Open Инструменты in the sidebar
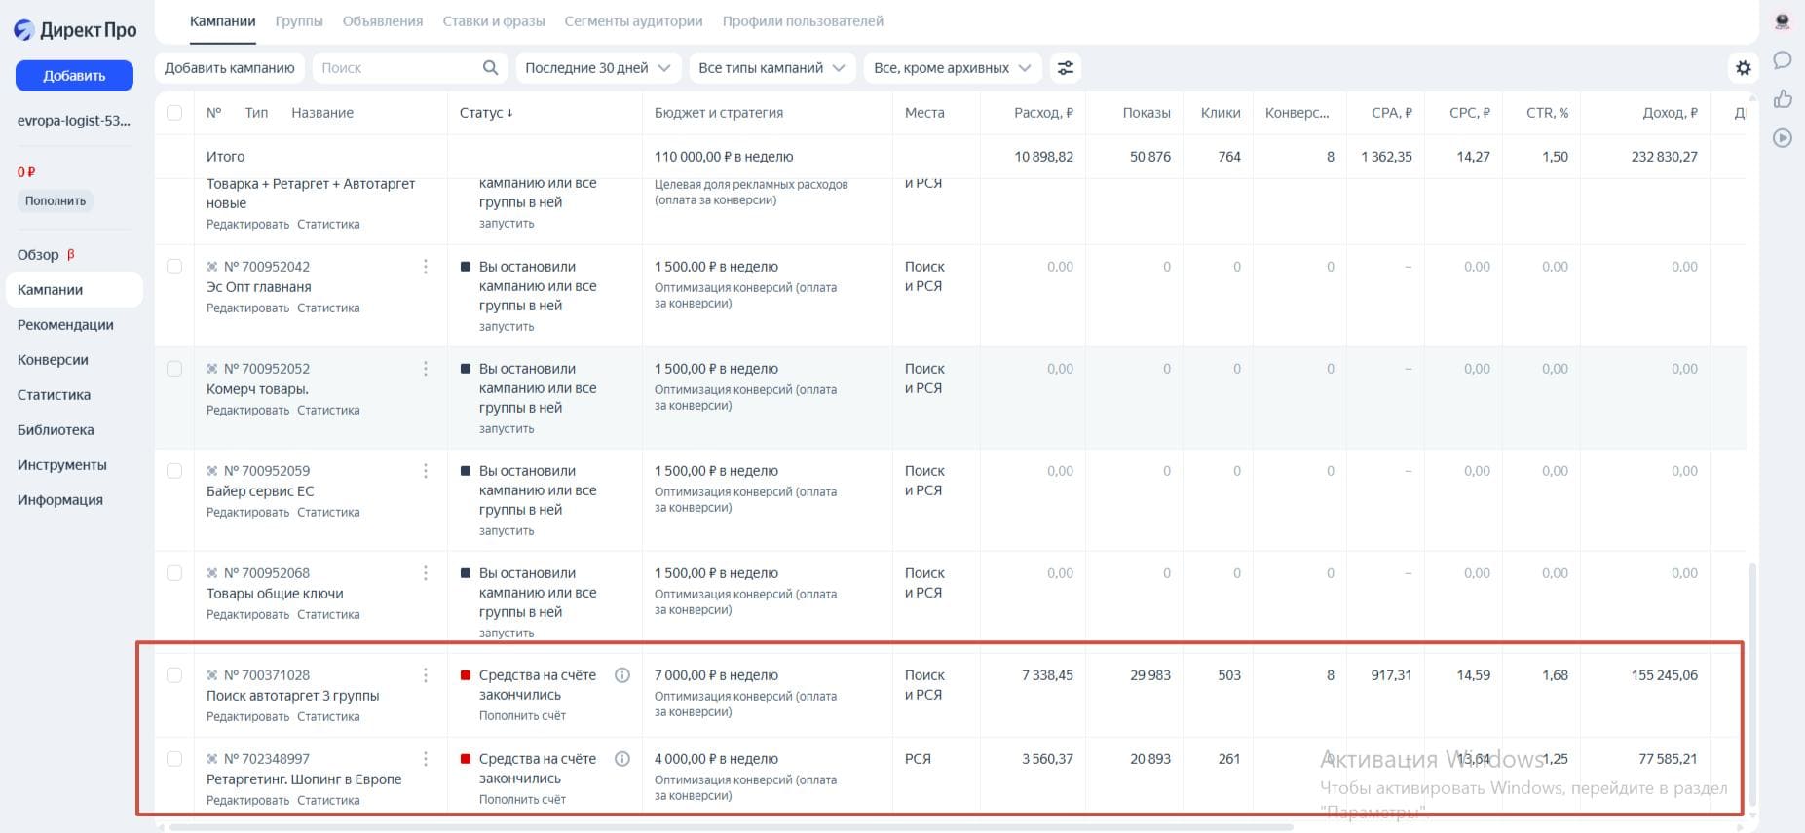The height and width of the screenshot is (833, 1805). (x=62, y=465)
